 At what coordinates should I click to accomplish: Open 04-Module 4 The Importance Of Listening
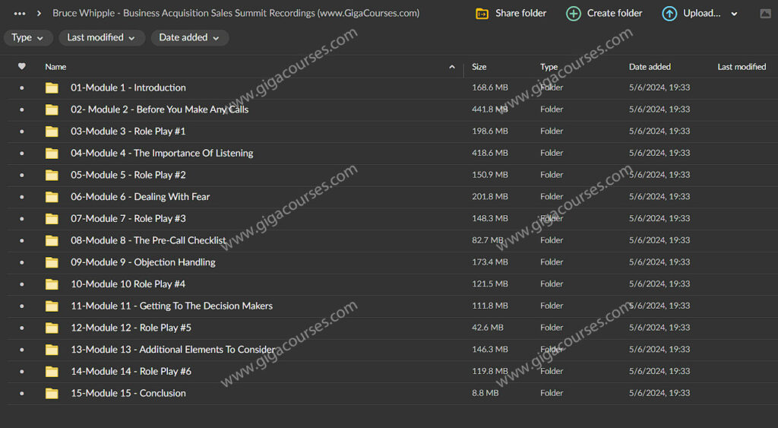162,153
